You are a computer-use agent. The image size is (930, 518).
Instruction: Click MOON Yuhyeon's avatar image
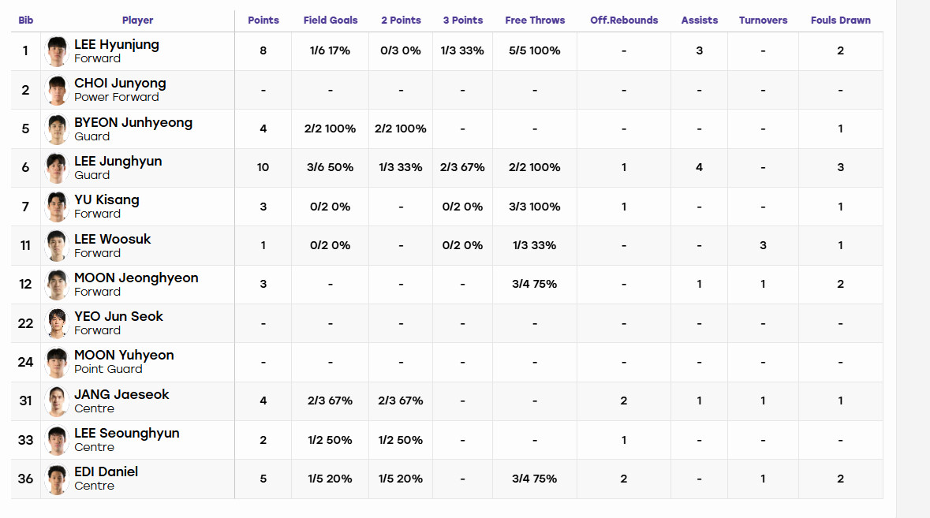(57, 362)
